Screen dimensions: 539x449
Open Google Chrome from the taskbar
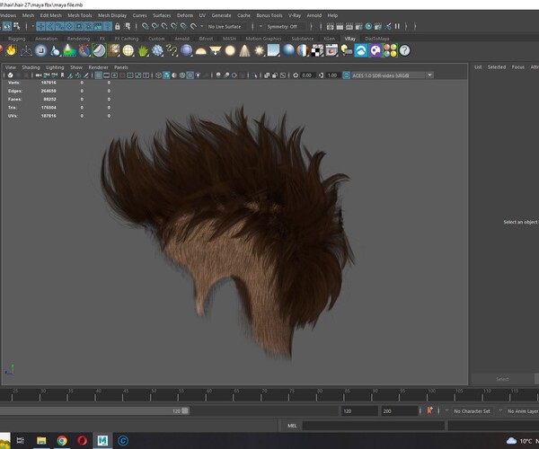[62, 440]
